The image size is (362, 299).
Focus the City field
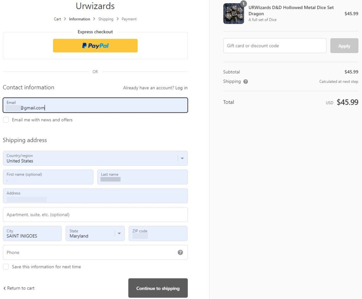(32, 234)
